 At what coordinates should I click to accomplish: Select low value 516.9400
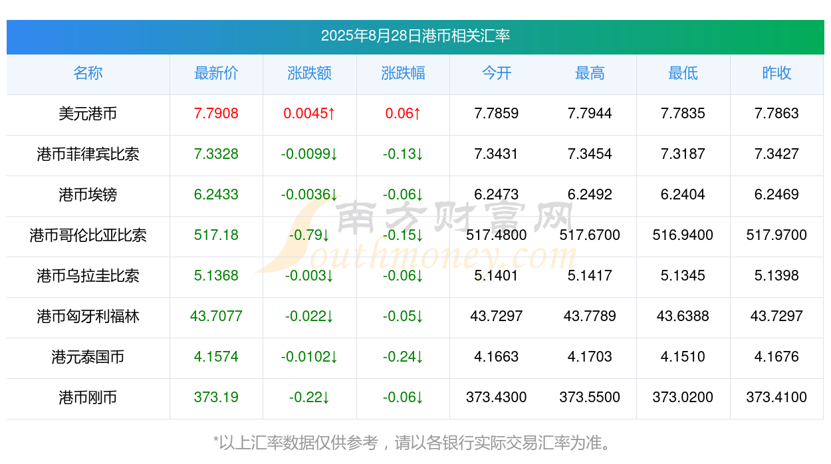click(683, 235)
